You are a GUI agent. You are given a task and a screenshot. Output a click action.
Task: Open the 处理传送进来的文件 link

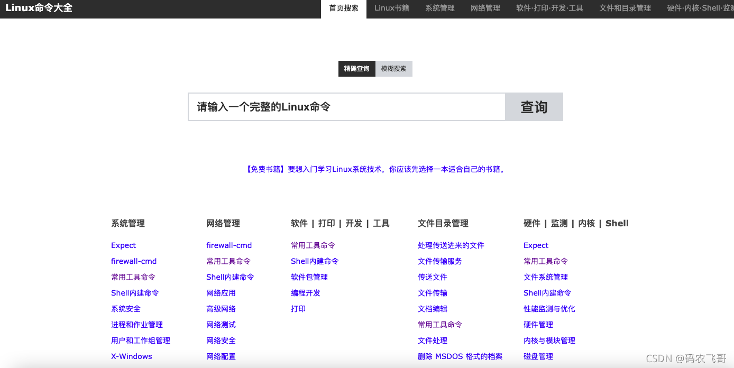[x=451, y=245]
